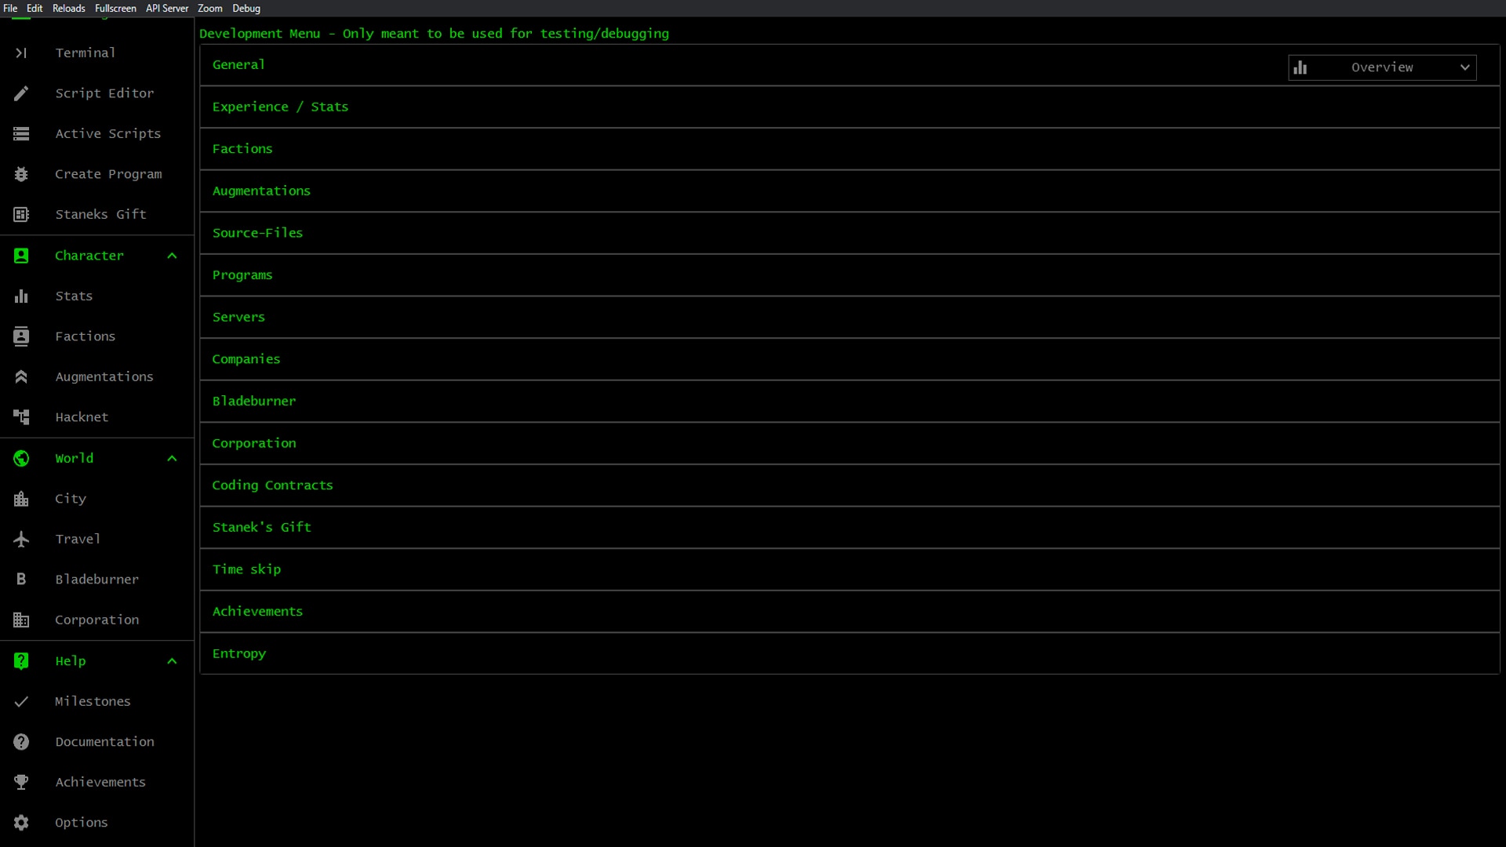Image resolution: width=1506 pixels, height=847 pixels.
Task: Open the Documentation page
Action: [21, 741]
